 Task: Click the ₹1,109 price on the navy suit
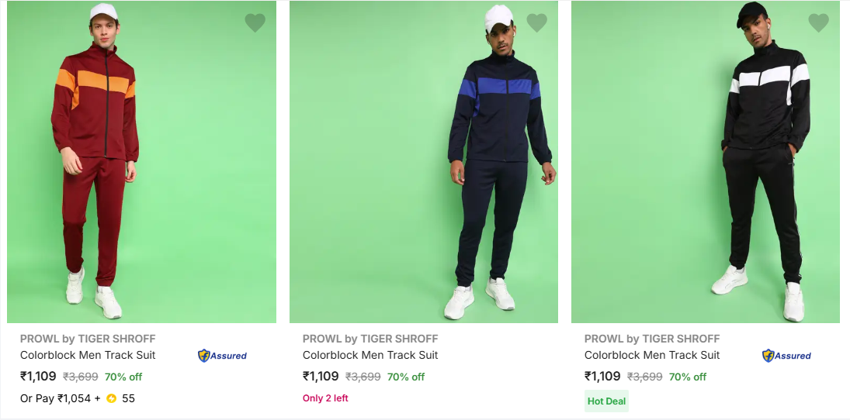pos(321,377)
